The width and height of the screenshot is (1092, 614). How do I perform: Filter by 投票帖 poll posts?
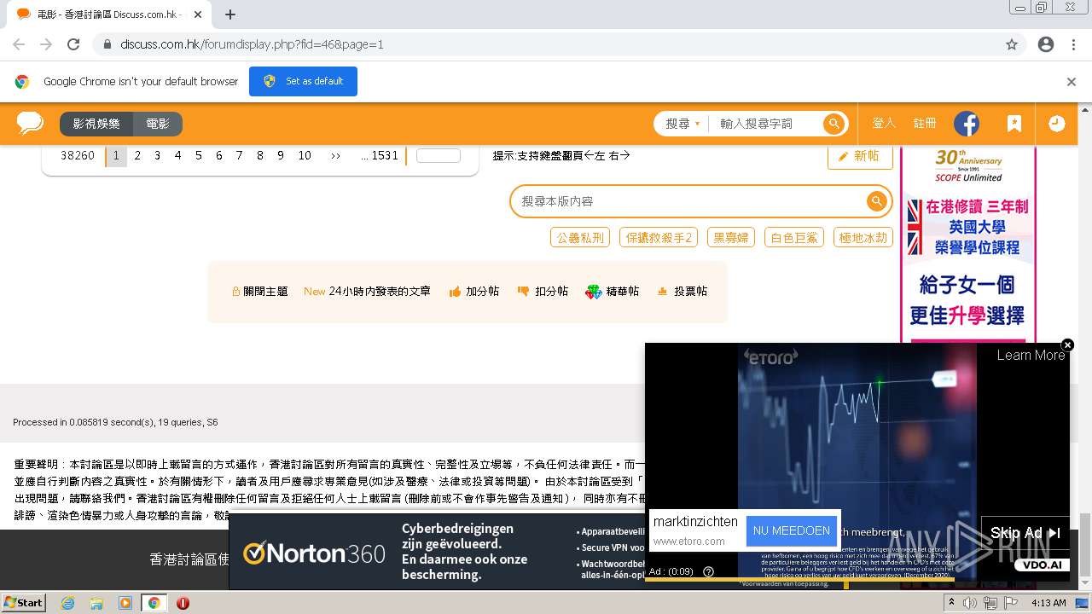point(682,292)
